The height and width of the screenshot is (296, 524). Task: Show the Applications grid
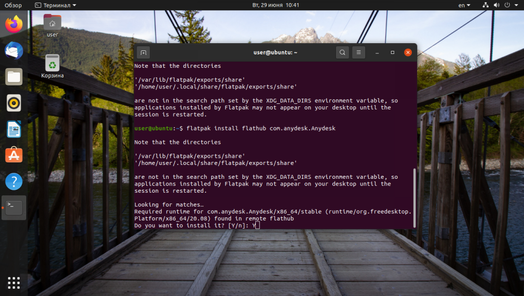pos(13,283)
